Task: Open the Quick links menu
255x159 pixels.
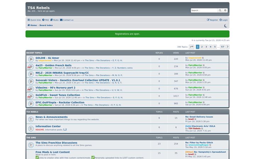Action: 34,20
